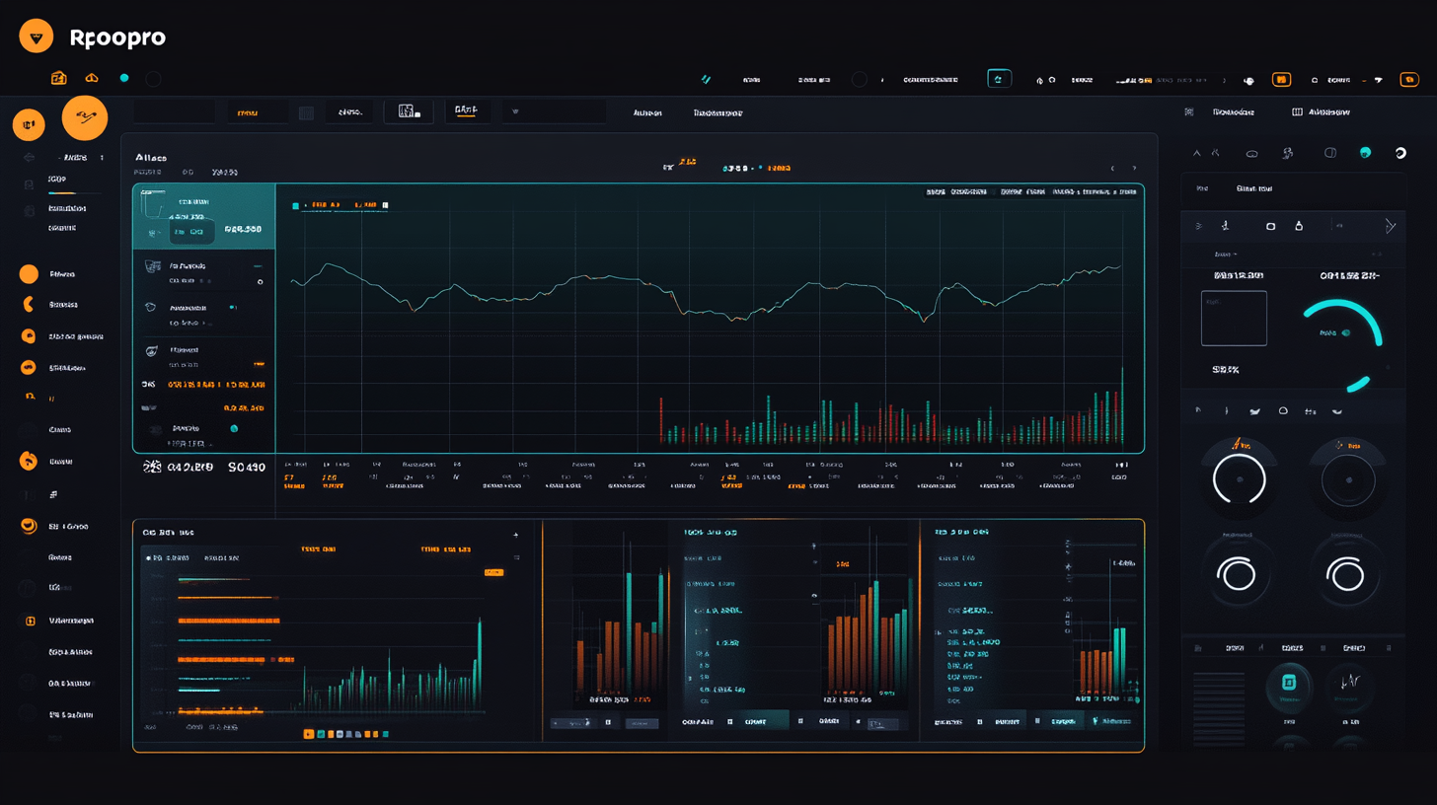Click the figure-shaped icon in right panel top row
Viewport: 1437px width, 805px height.
(x=1288, y=153)
